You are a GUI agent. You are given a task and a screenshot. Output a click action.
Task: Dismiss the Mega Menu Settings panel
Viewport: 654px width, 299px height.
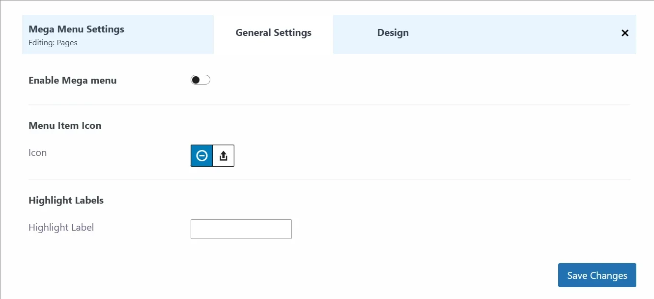625,33
